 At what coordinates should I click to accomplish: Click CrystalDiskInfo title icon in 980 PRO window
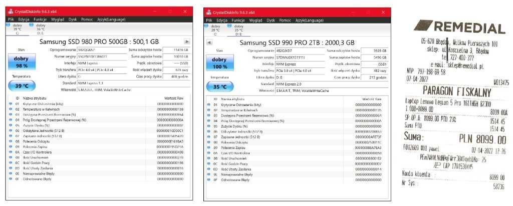(11, 11)
